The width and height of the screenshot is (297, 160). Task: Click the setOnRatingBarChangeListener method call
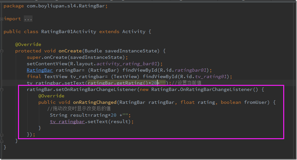tap(96, 90)
